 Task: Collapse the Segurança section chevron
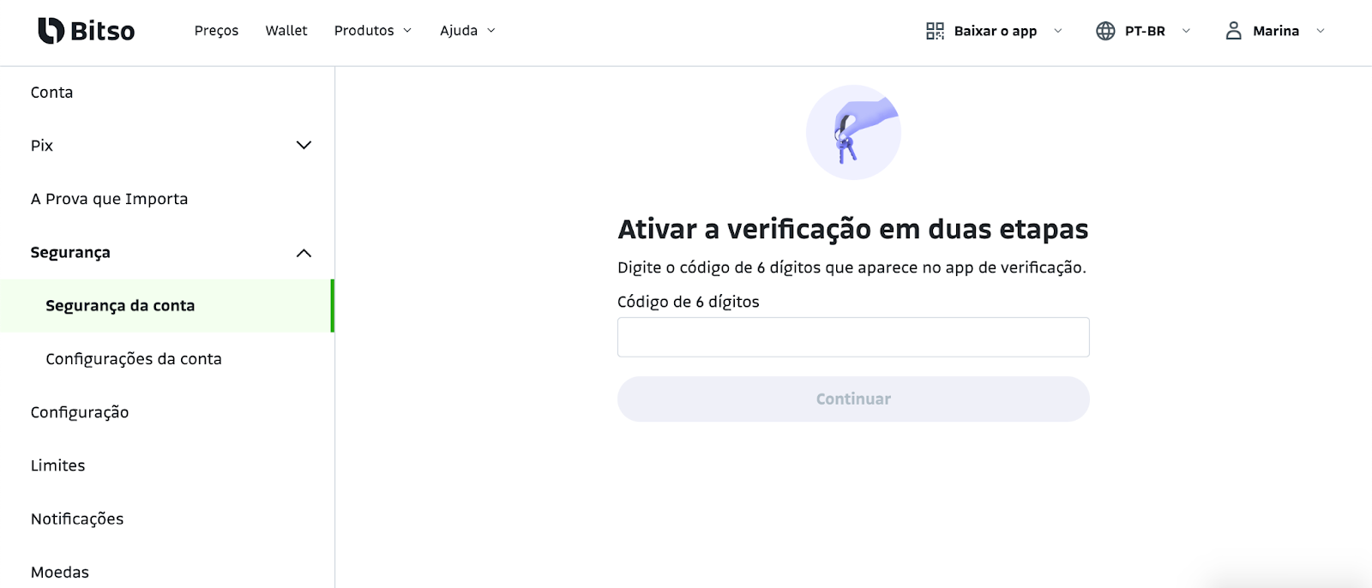coord(304,253)
